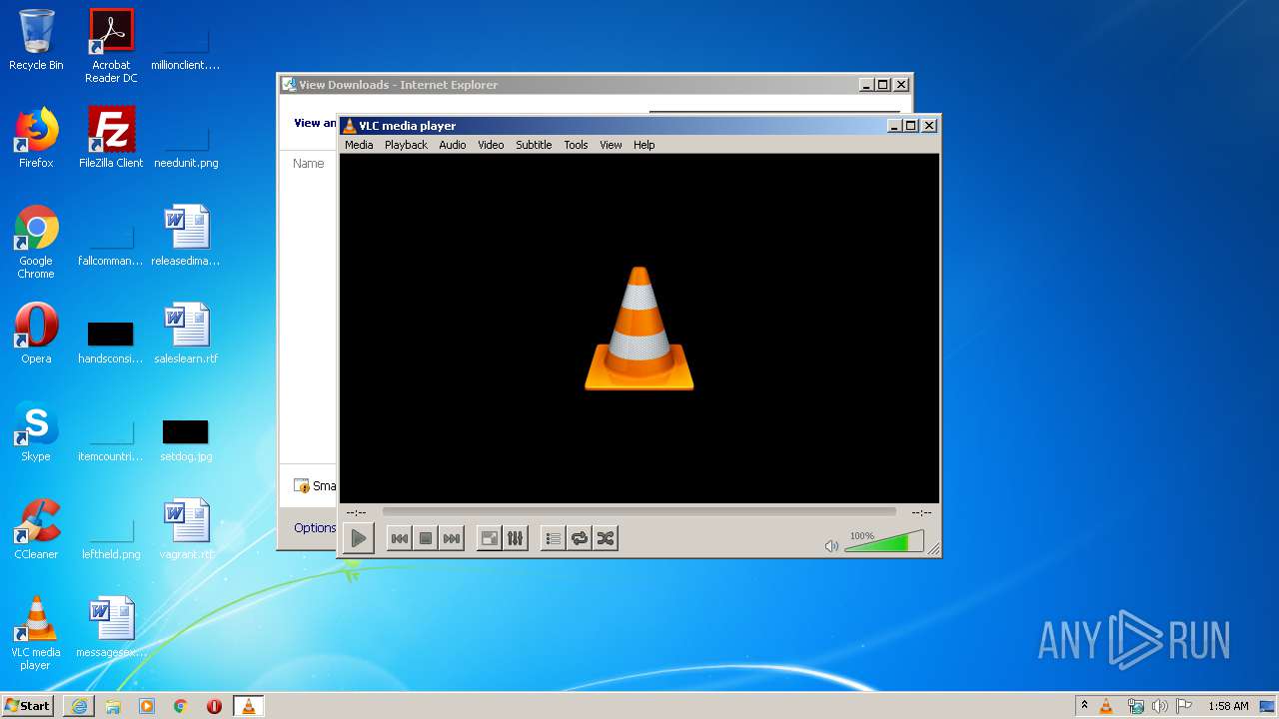This screenshot has width=1279, height=719.
Task: Select FileZilla Client desktop shortcut
Action: 111,138
